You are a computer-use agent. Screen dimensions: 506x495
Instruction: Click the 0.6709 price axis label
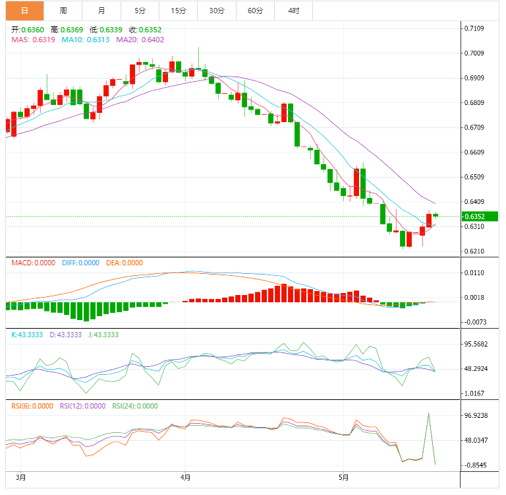coord(474,127)
